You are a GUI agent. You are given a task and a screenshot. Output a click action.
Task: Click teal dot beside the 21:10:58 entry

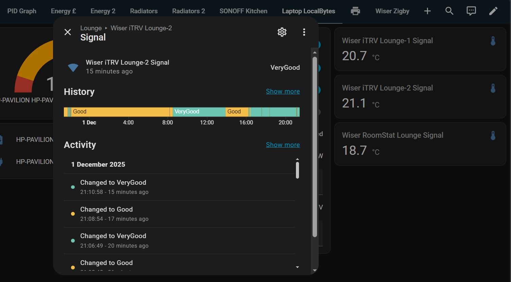coord(73,187)
